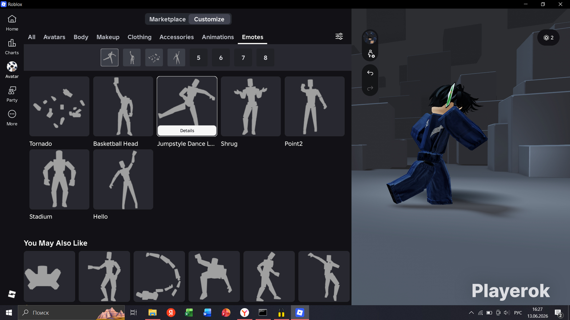The height and width of the screenshot is (320, 570).
Task: Open the Emotes category tab
Action: [253, 37]
